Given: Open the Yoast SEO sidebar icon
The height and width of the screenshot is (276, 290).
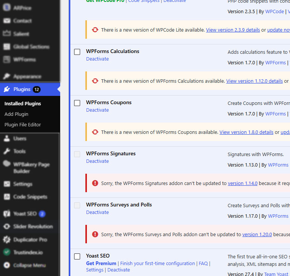Looking at the screenshot, I should (7, 214).
